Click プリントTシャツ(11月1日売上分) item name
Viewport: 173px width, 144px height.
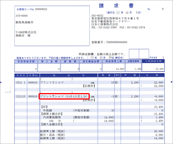pos(64,97)
